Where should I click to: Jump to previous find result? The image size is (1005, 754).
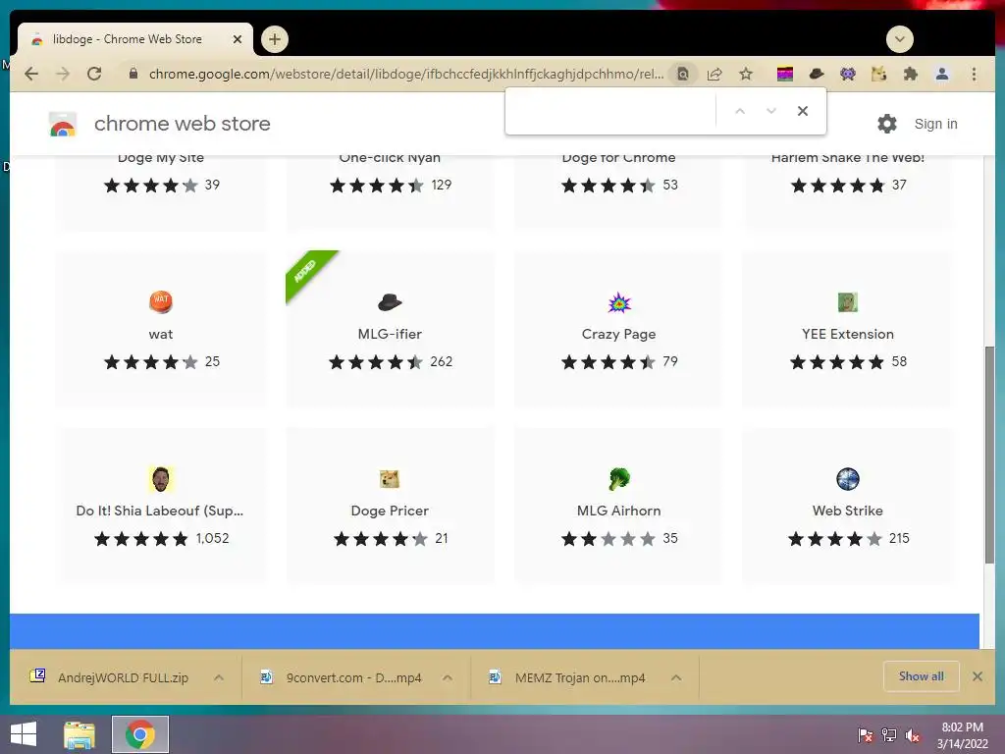point(740,111)
